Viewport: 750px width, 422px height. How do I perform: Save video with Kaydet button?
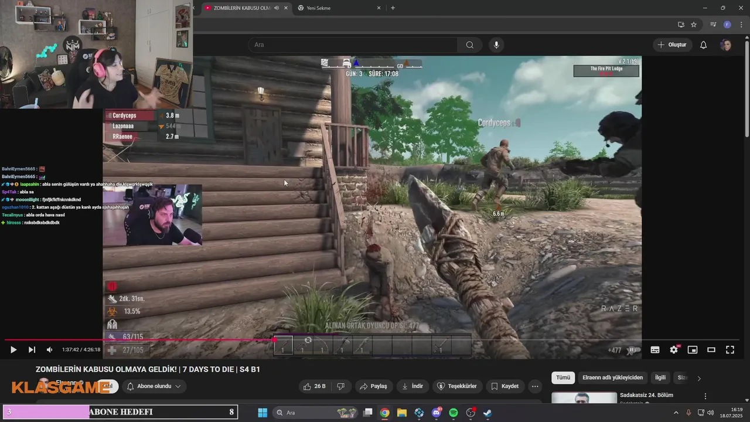(x=504, y=386)
